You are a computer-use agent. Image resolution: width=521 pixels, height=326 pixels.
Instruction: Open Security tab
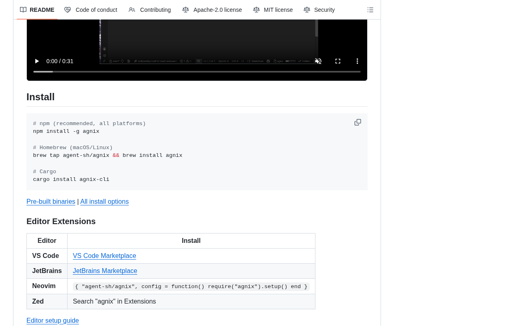point(319,10)
